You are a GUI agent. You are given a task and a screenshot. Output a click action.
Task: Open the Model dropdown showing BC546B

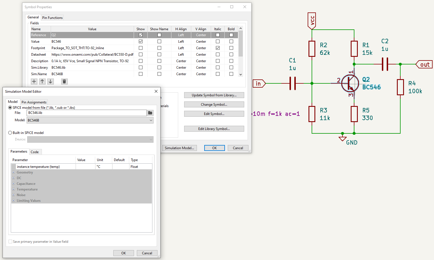coord(90,120)
